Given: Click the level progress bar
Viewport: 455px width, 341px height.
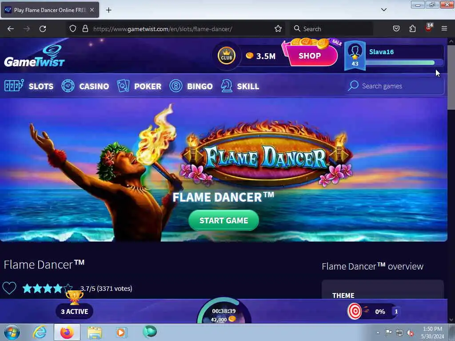Looking at the screenshot, I should pos(404,63).
